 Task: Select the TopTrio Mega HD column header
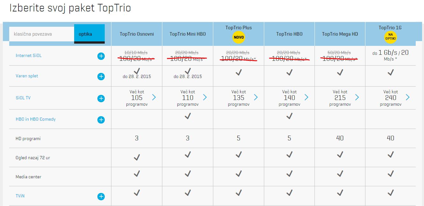[x=340, y=34]
